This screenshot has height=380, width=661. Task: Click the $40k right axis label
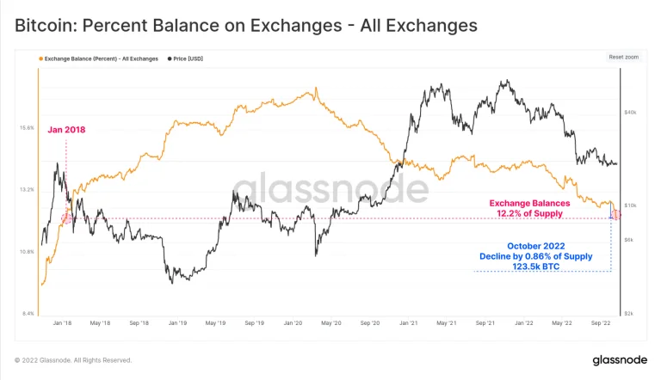pyautogui.click(x=630, y=112)
